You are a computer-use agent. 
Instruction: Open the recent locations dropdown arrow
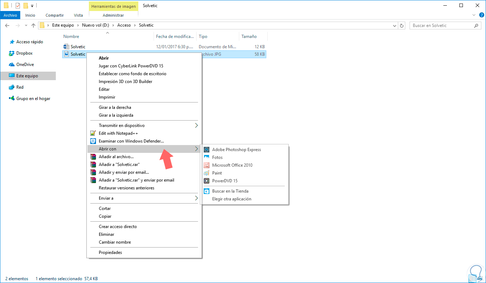pyautogui.click(x=26, y=26)
